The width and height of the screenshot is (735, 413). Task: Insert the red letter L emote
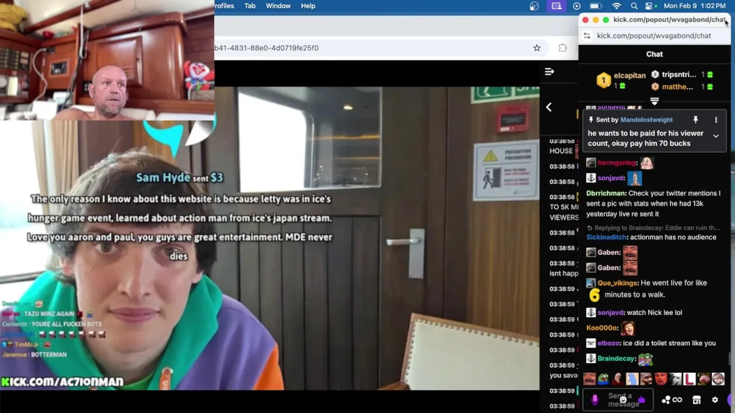coord(690,379)
